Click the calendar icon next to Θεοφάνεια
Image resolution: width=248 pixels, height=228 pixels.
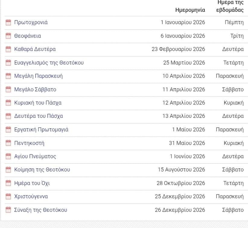[x=8, y=36]
